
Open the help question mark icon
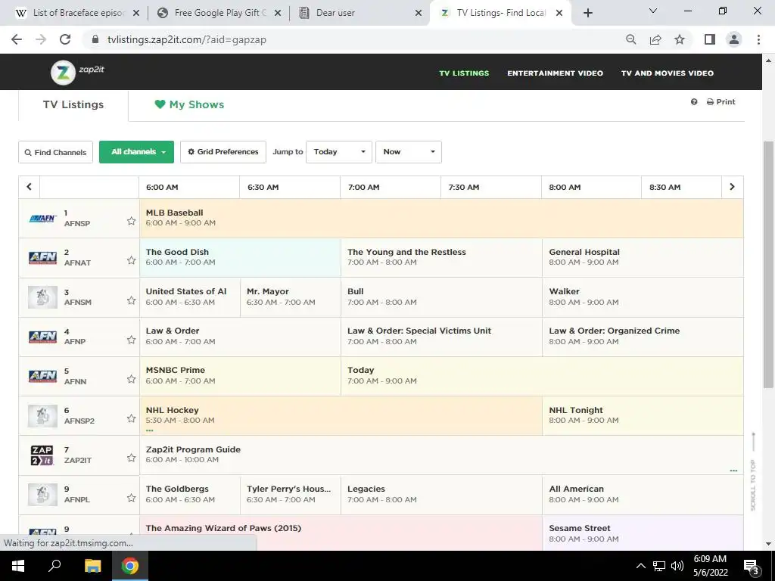pyautogui.click(x=694, y=102)
